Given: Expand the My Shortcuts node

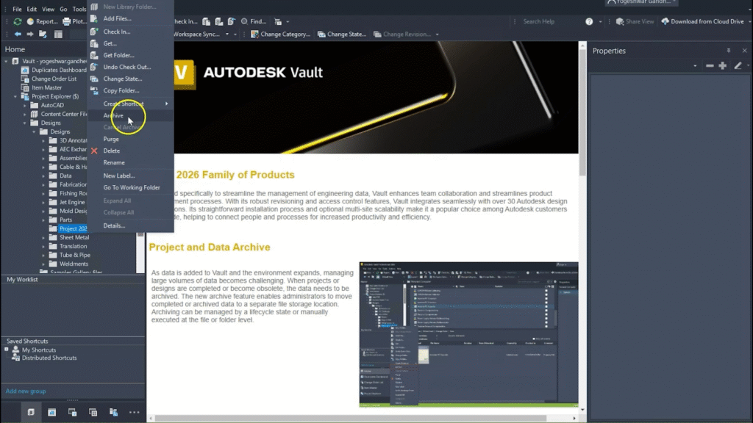Looking at the screenshot, I should click(6, 350).
